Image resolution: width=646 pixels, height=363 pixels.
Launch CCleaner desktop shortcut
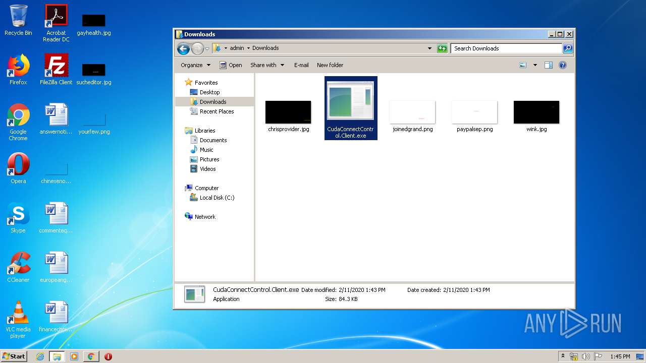click(18, 267)
